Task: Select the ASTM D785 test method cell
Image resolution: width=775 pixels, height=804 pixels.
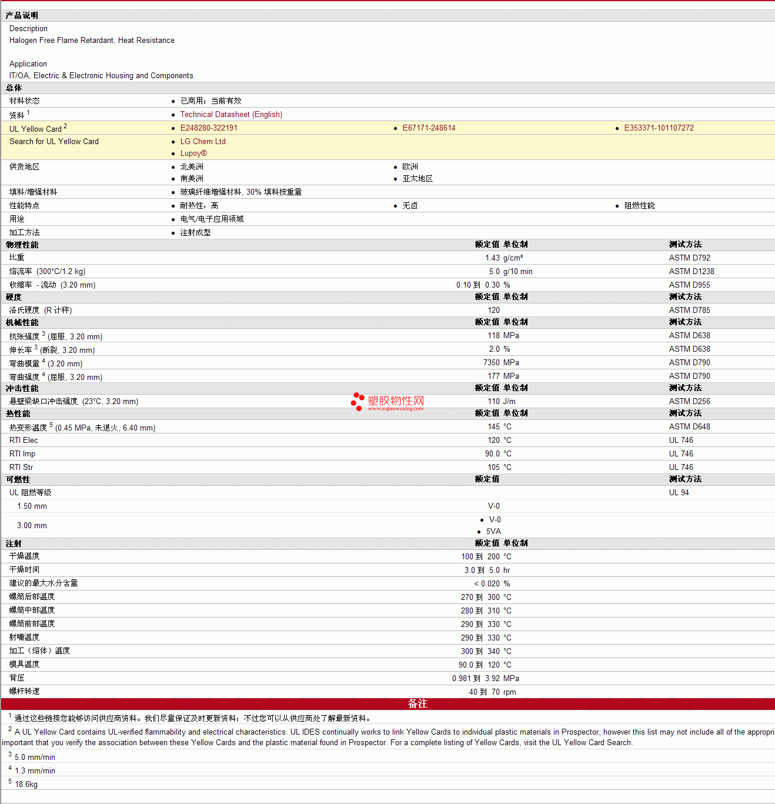Action: [x=689, y=311]
